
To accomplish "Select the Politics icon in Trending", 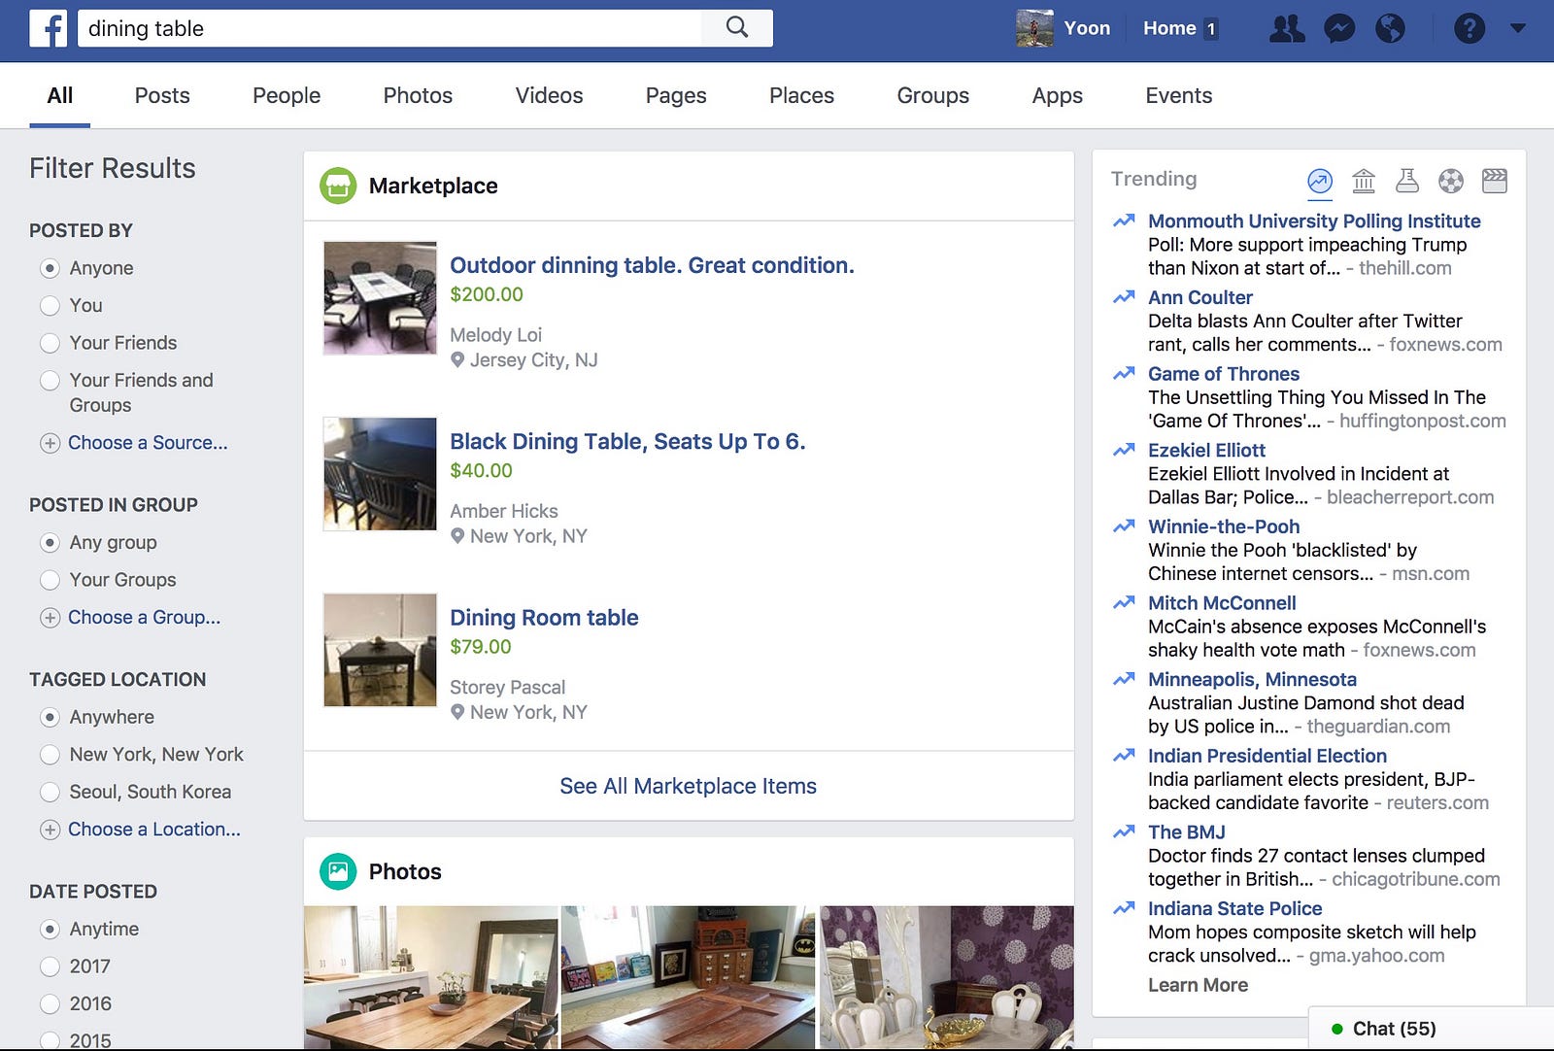I will (x=1364, y=181).
